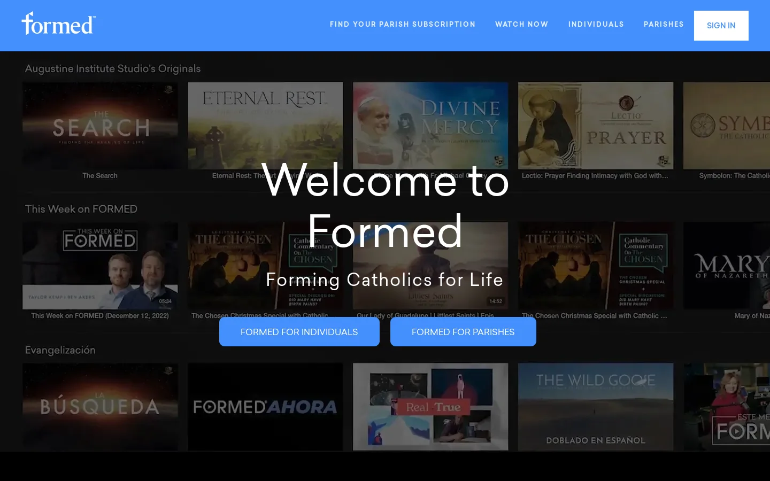The width and height of the screenshot is (770, 481).
Task: Click 'Augustine Institute Studio's Originals' heading
Action: pyautogui.click(x=113, y=68)
